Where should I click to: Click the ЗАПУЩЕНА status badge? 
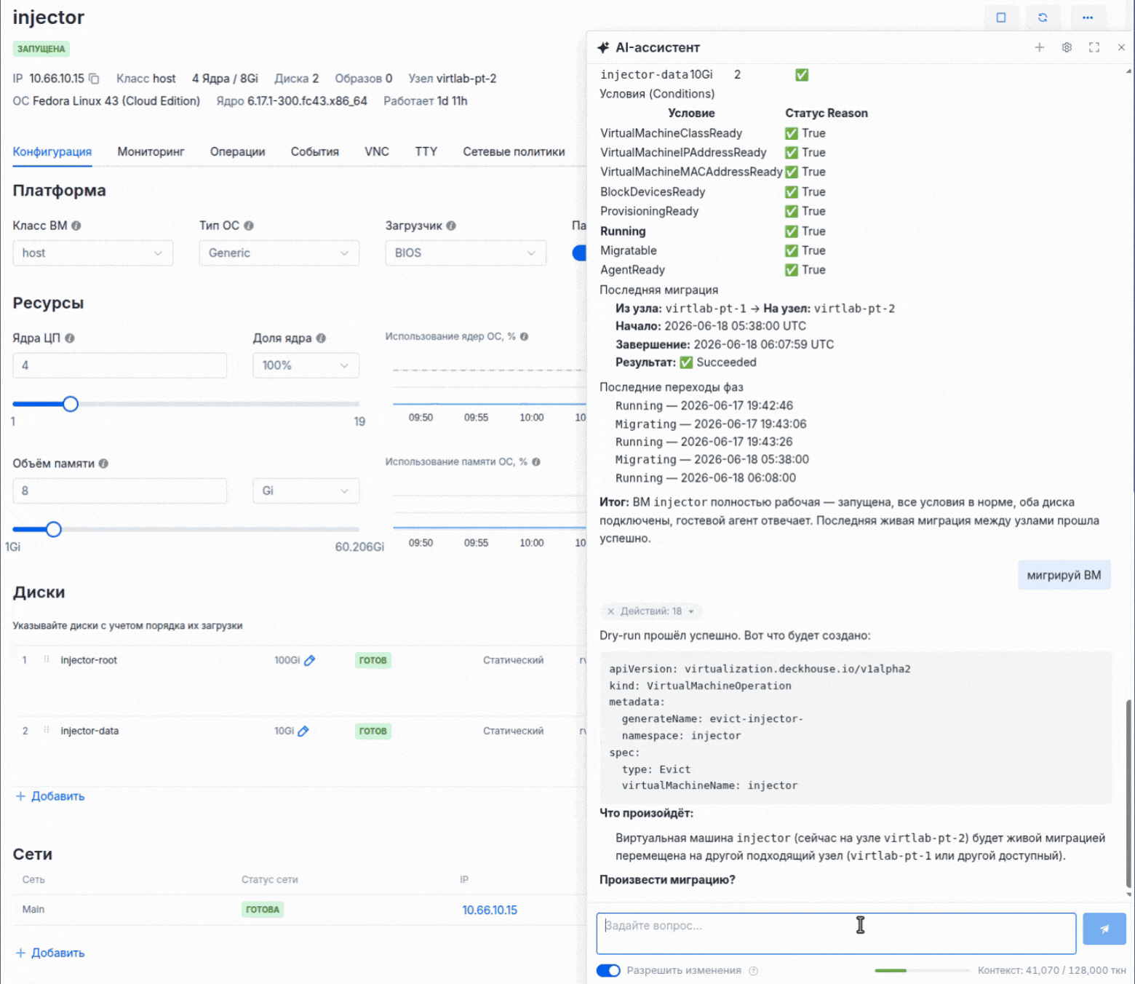[41, 49]
